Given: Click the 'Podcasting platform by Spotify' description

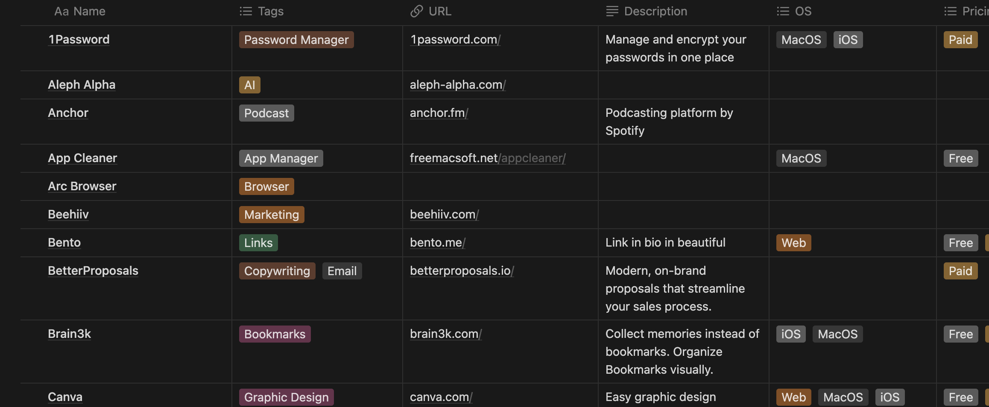Looking at the screenshot, I should (x=669, y=122).
